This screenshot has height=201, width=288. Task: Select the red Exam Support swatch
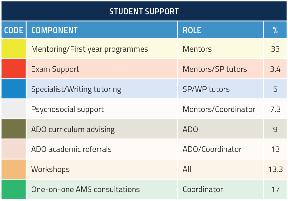pyautogui.click(x=13, y=69)
